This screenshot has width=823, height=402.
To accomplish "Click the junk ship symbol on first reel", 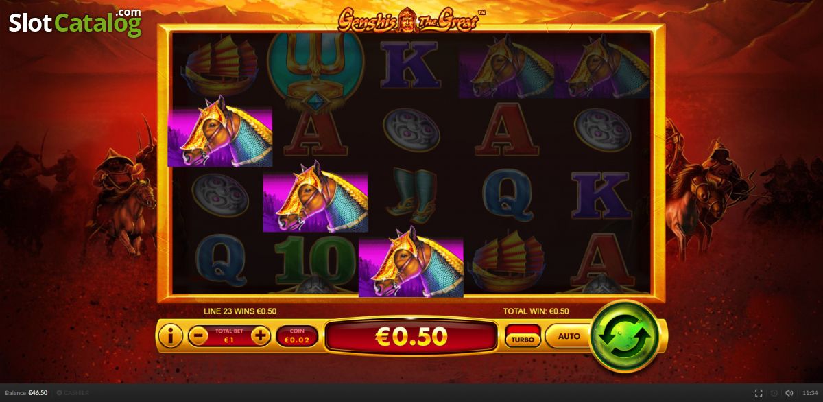I will click(x=220, y=67).
